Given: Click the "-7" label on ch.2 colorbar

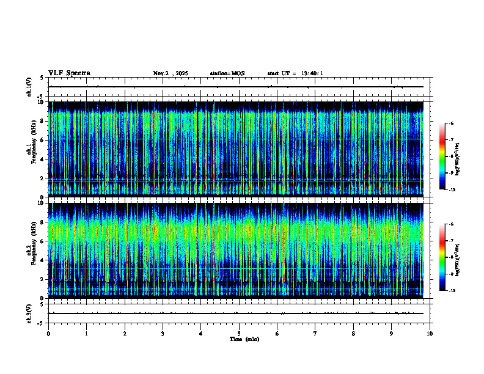Looking at the screenshot, I should click(452, 241).
